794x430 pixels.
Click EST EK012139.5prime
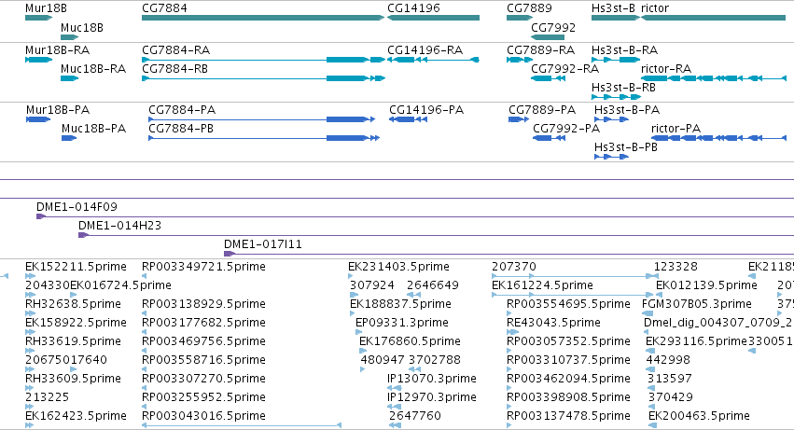(x=706, y=285)
